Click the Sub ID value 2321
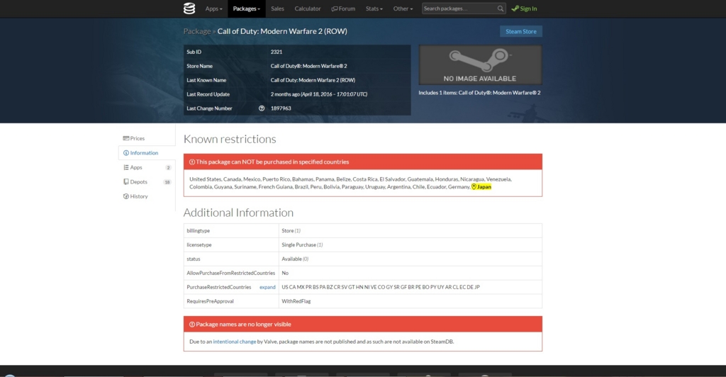This screenshot has height=377, width=726. pos(277,52)
